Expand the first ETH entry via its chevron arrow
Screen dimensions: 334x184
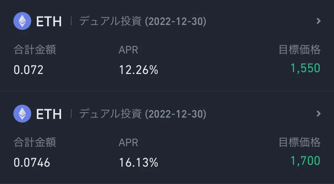[x=318, y=21]
